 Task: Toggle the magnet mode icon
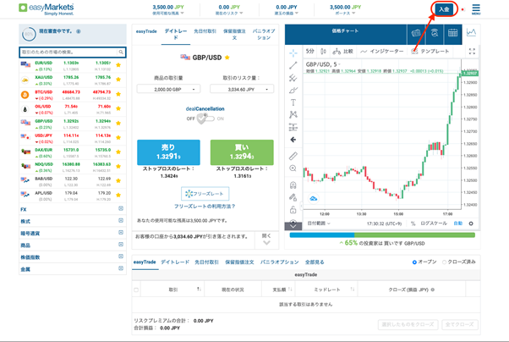coord(293,185)
